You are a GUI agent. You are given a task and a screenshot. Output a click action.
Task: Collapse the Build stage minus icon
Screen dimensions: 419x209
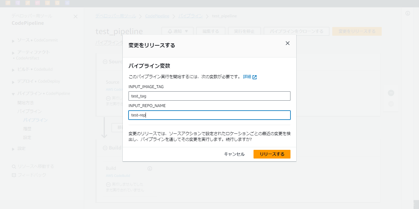[105, 148]
